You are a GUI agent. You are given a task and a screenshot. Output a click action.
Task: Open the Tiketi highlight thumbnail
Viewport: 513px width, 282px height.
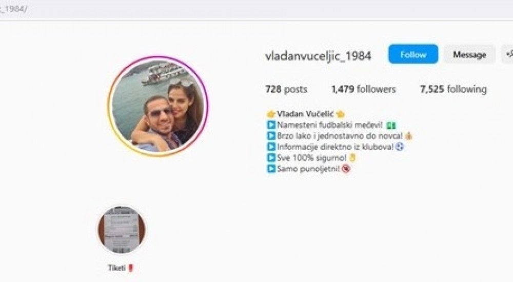tap(122, 229)
